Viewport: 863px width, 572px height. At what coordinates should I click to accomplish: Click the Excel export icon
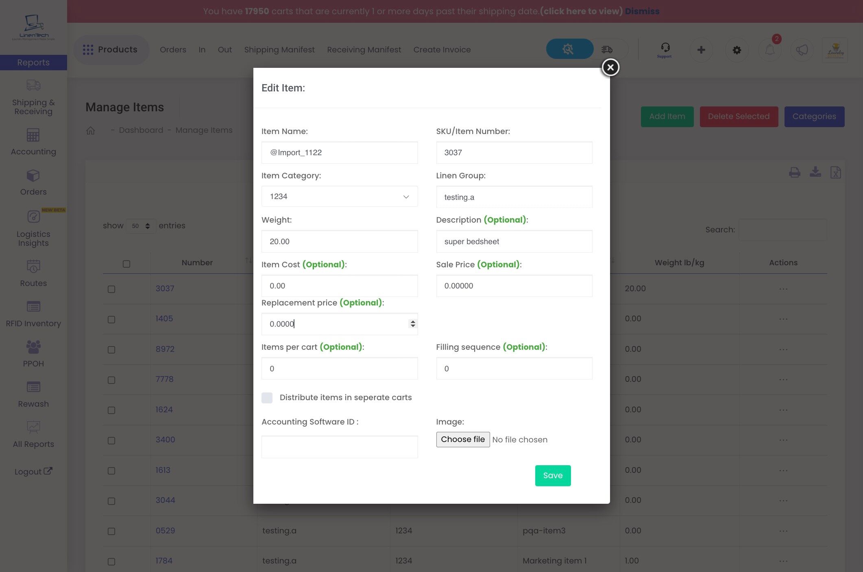[836, 172]
